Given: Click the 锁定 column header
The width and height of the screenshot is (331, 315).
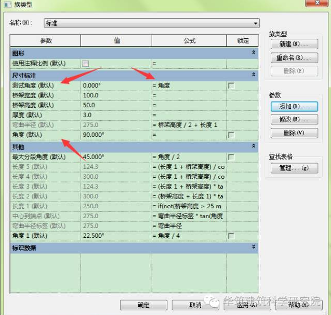Looking at the screenshot, I should click(x=242, y=40).
